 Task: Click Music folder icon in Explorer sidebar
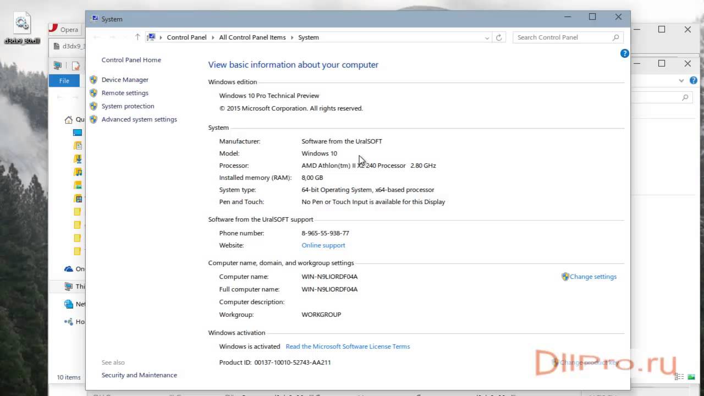(78, 172)
